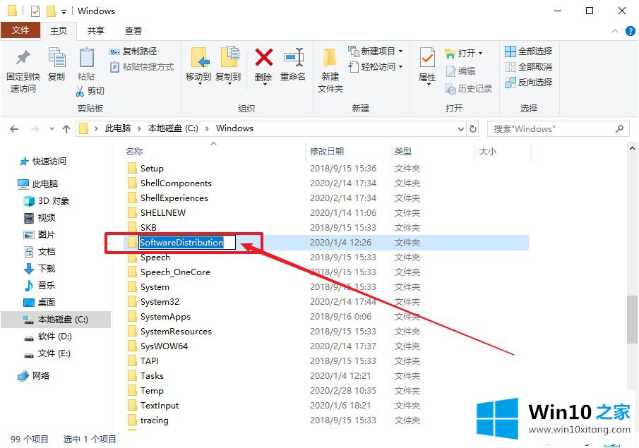The image size is (639, 448).
Task: Click Select none (全部取消)
Action: coord(529,67)
